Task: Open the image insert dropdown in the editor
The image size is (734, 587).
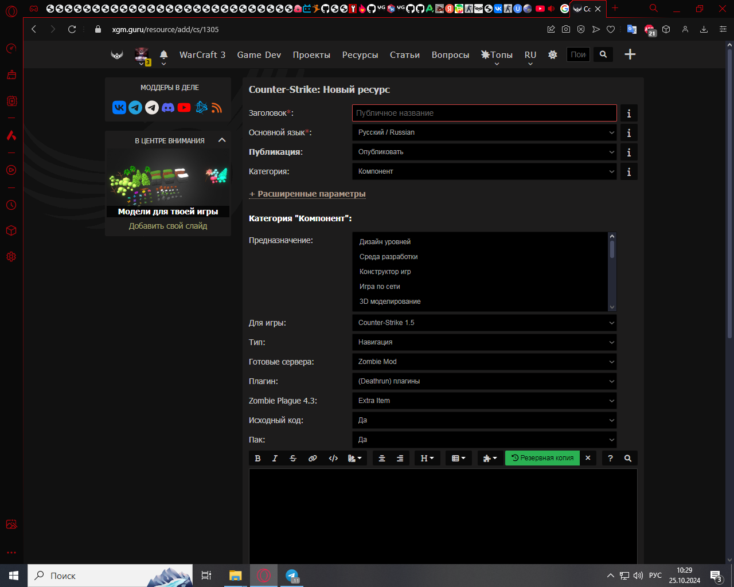Action: tap(355, 459)
